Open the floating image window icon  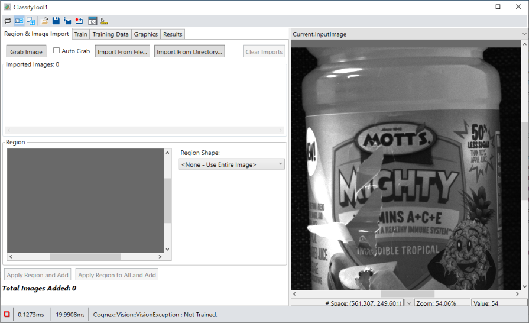31,21
